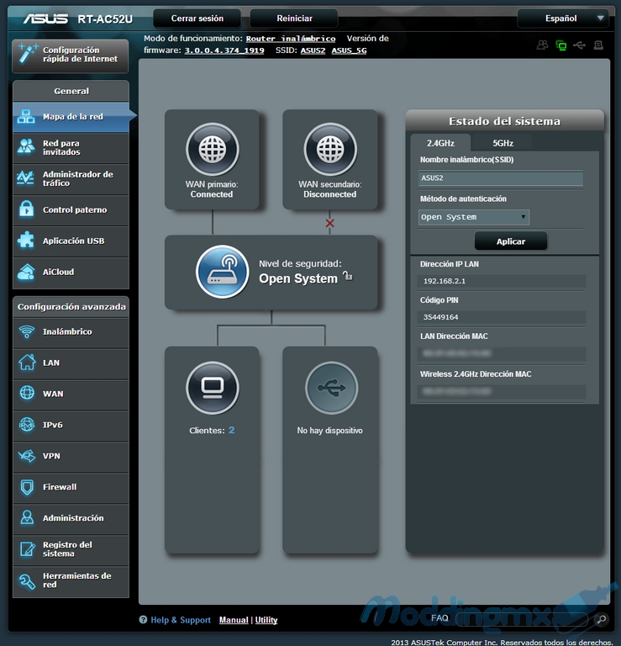Select the Configuración avanzada header
Viewport: 621px width, 646px height.
coord(71,306)
